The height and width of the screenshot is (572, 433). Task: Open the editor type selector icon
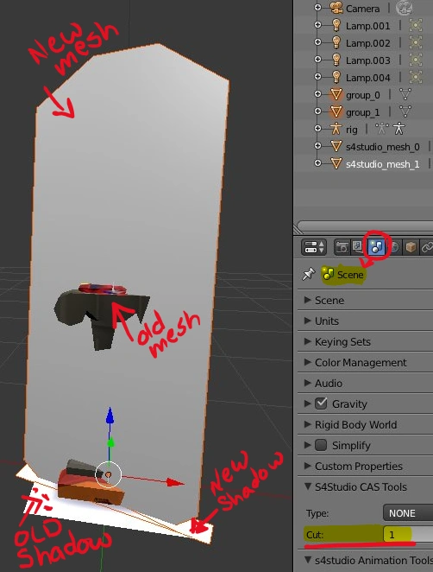314,247
